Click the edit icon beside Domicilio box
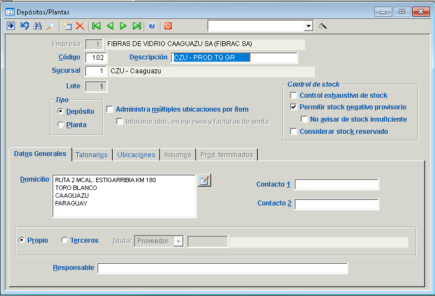This screenshot has height=296, width=435. coord(204,180)
